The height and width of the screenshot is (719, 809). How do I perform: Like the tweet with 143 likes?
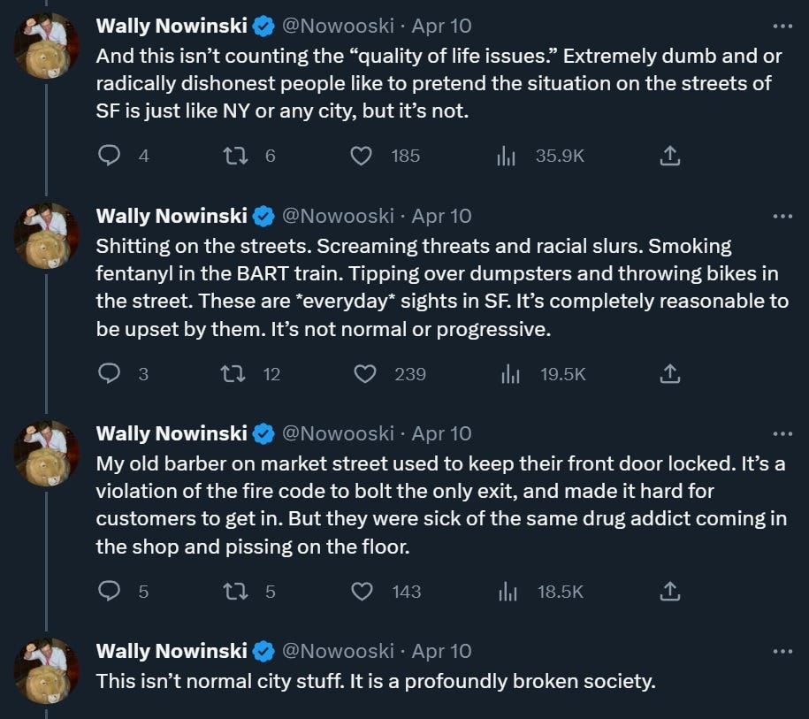363,592
